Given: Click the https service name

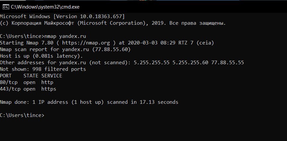Looking at the screenshot, I should click(49, 89).
